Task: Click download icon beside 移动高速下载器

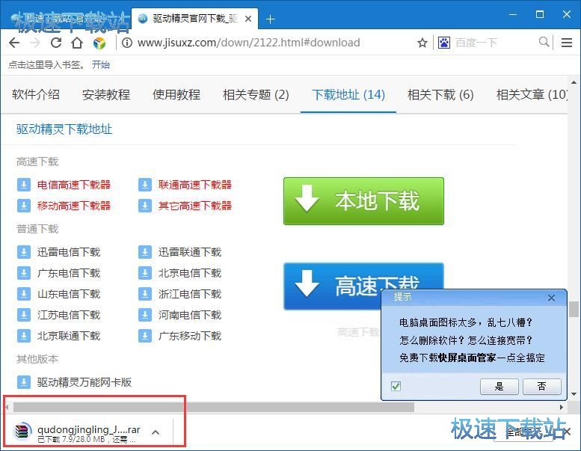Action: click(24, 205)
